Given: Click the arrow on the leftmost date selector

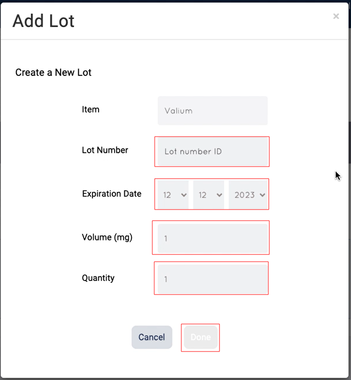Looking at the screenshot, I should point(183,195).
